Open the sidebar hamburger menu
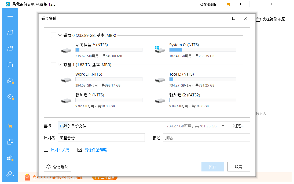Screen dimensions: 294x184 (x=10, y=16)
